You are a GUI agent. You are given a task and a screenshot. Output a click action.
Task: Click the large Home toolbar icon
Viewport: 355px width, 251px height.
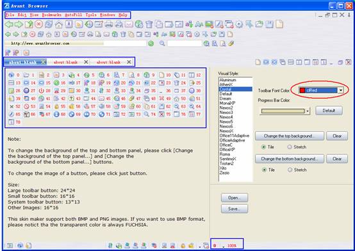coord(59,24)
